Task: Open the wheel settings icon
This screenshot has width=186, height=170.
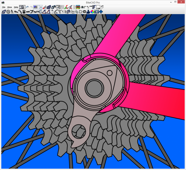Action: pyautogui.click(x=8, y=12)
